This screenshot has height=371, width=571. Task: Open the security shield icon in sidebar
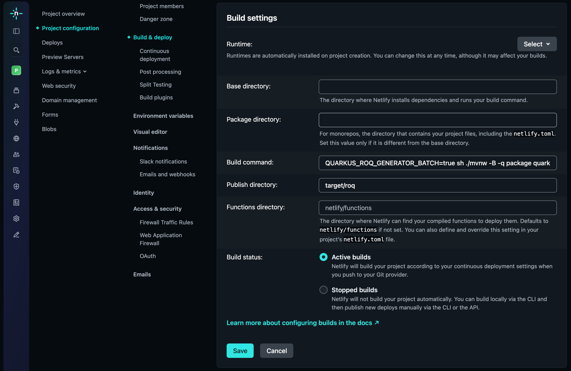pos(16,186)
